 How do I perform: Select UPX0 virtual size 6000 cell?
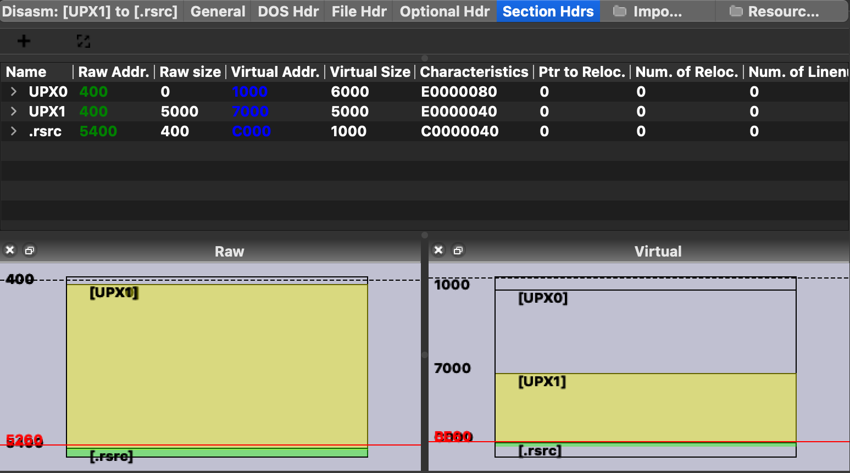pos(349,92)
